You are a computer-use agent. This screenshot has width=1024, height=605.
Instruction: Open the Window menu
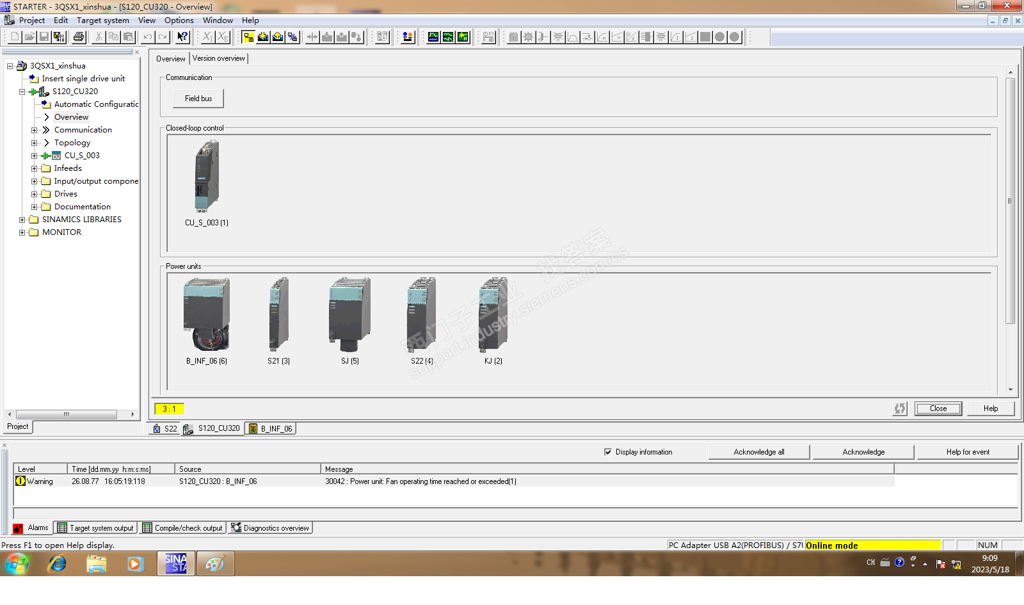[x=218, y=20]
